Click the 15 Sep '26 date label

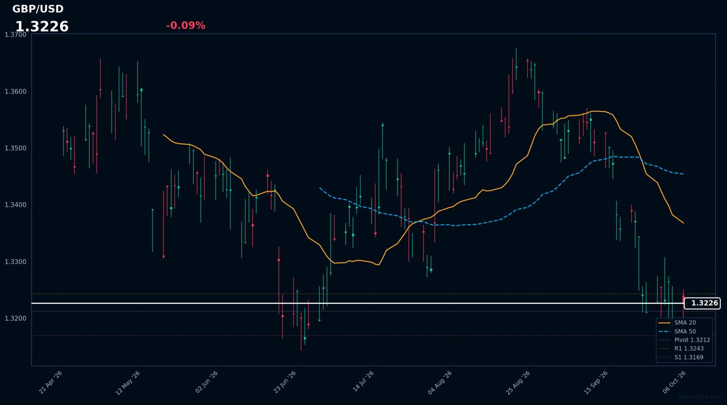[596, 383]
